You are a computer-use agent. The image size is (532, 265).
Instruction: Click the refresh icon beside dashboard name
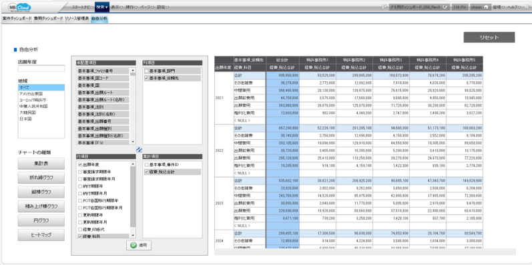tap(445, 7)
